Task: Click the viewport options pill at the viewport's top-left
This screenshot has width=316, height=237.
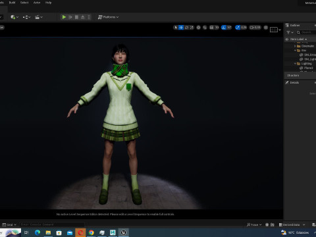Action: [x=2, y=28]
